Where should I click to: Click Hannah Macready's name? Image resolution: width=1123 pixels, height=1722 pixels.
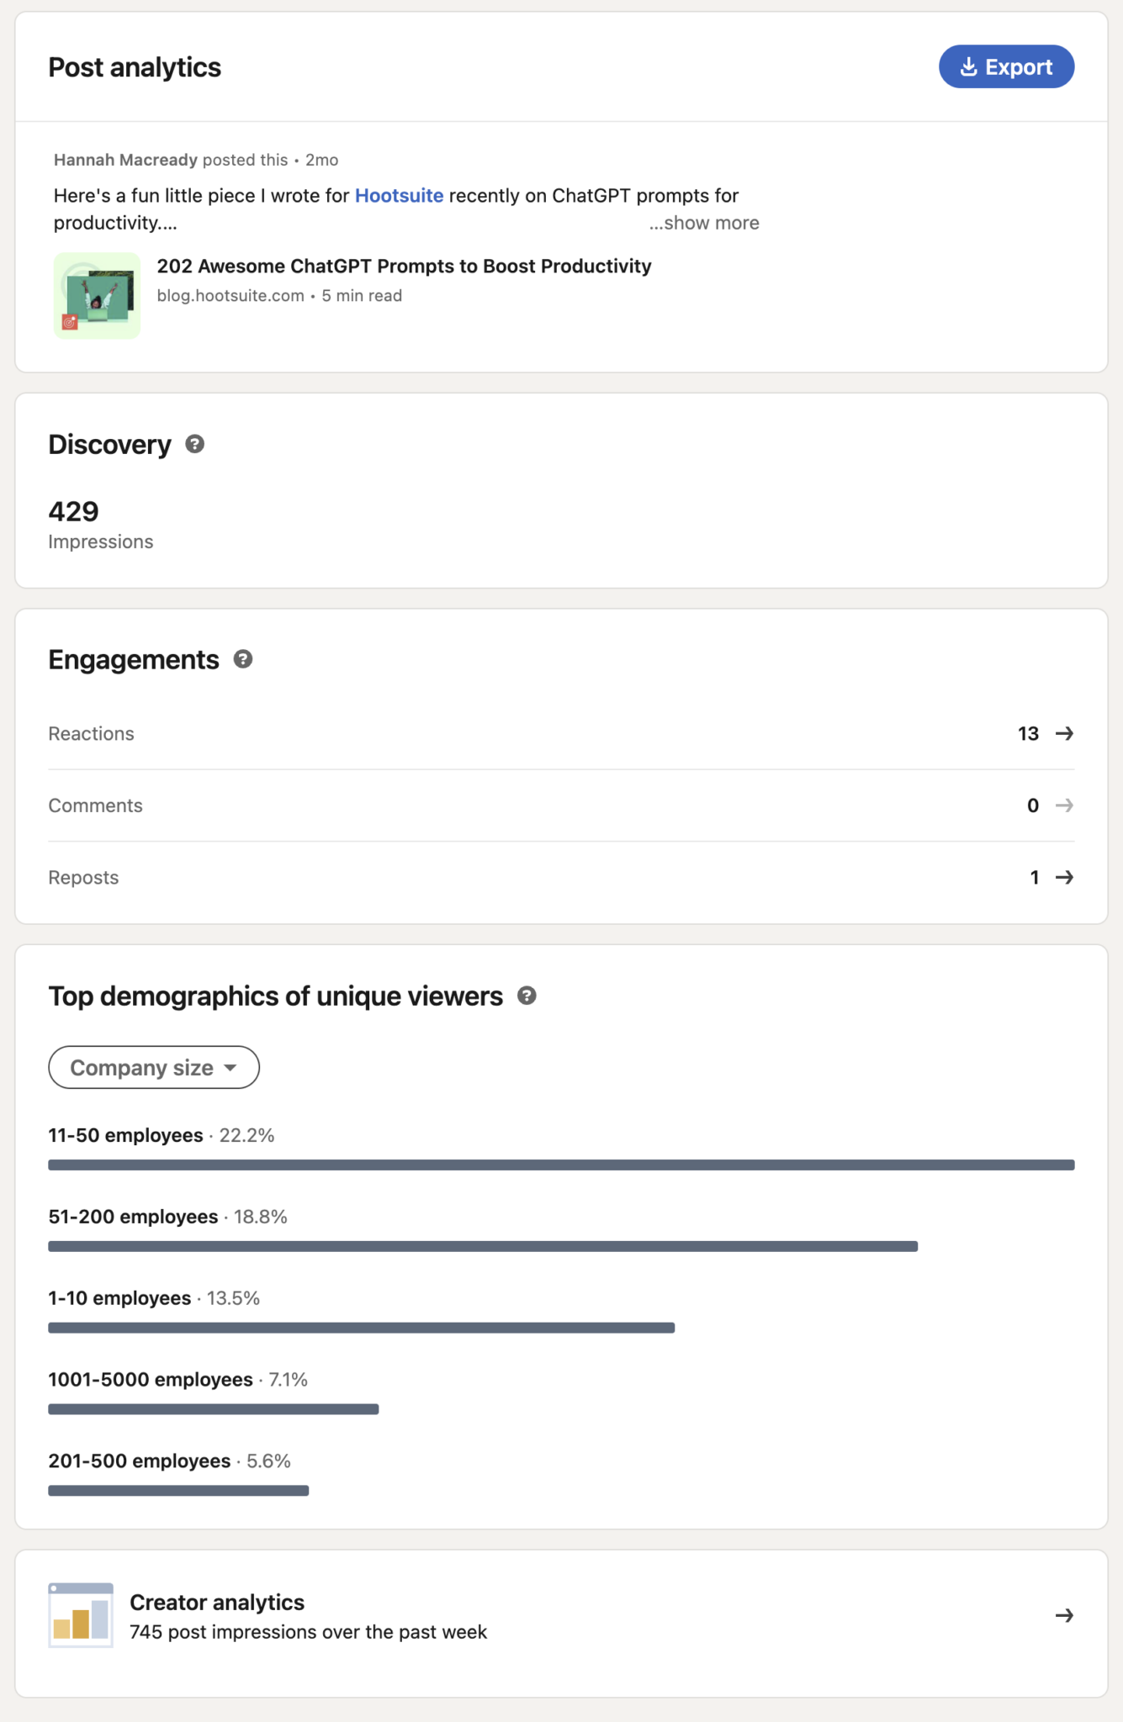pyautogui.click(x=124, y=159)
